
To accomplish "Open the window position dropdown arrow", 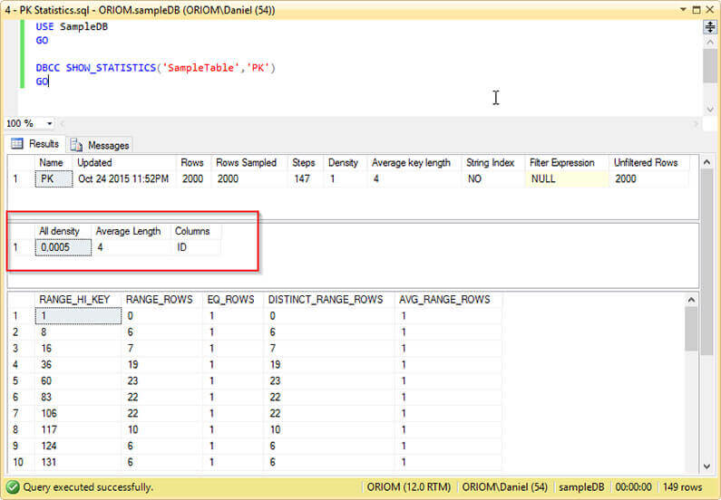I will coord(683,9).
